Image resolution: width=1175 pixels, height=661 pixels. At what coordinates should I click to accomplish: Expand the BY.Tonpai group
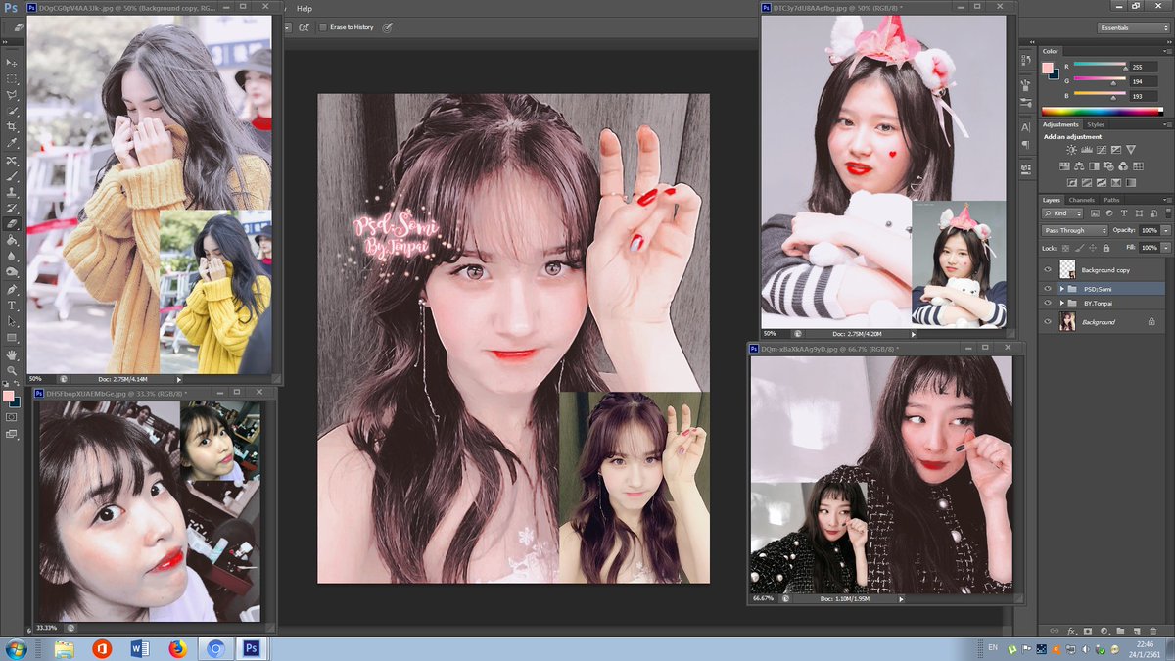(x=1061, y=303)
